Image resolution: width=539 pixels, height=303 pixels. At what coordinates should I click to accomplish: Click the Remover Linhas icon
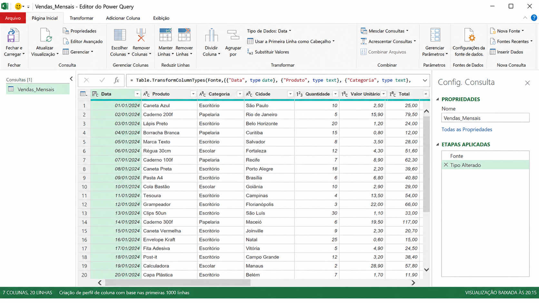(184, 35)
